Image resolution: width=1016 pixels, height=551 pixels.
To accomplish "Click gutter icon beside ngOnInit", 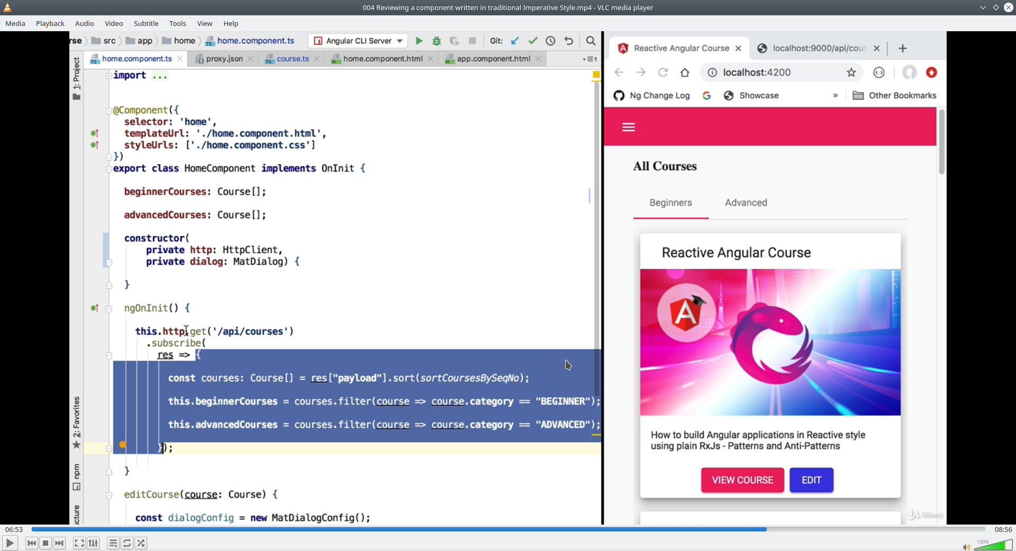I will 95,308.
